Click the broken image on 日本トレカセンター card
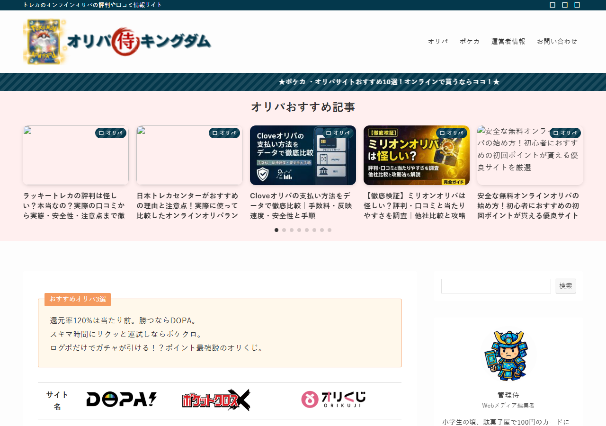 189,155
